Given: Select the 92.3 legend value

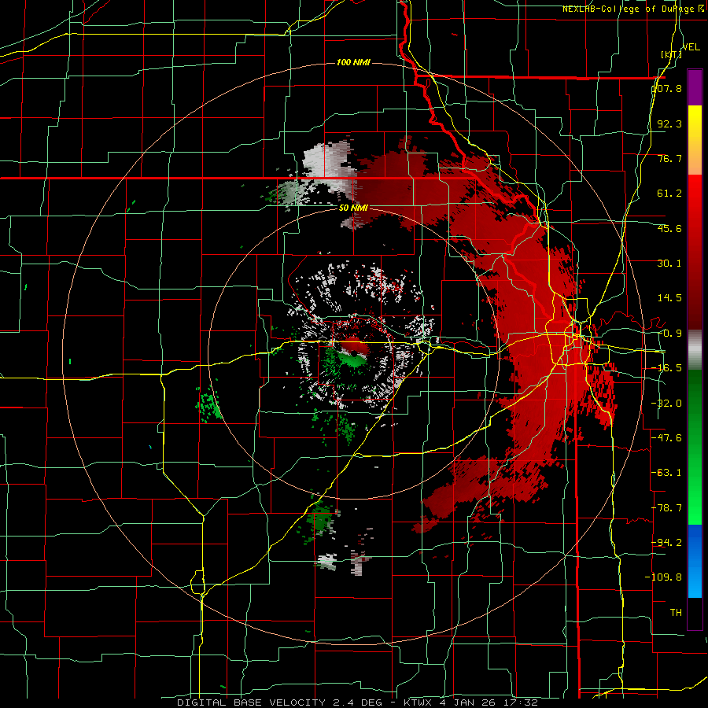Looking at the screenshot, I should [x=669, y=124].
